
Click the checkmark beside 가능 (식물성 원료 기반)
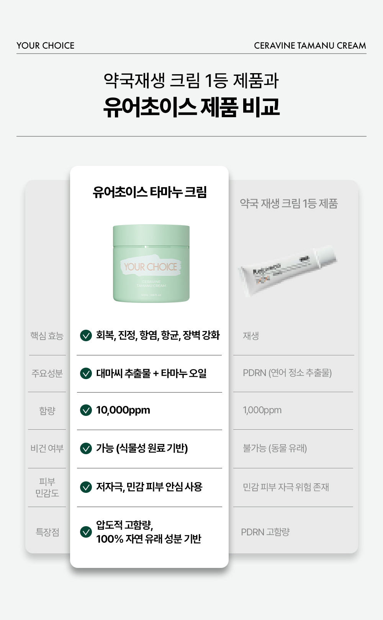pos(86,448)
